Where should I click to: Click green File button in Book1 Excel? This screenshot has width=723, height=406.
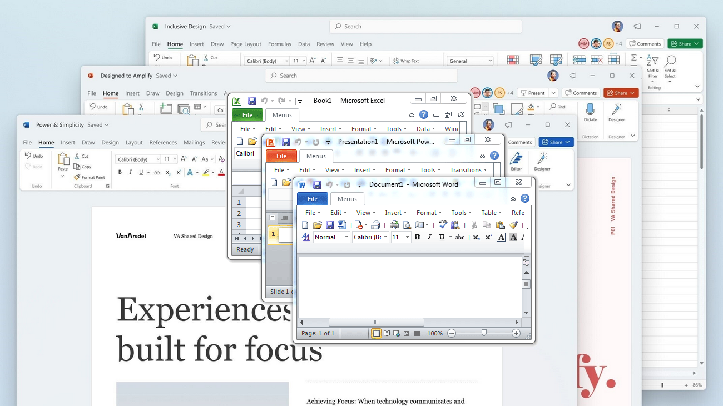(247, 115)
